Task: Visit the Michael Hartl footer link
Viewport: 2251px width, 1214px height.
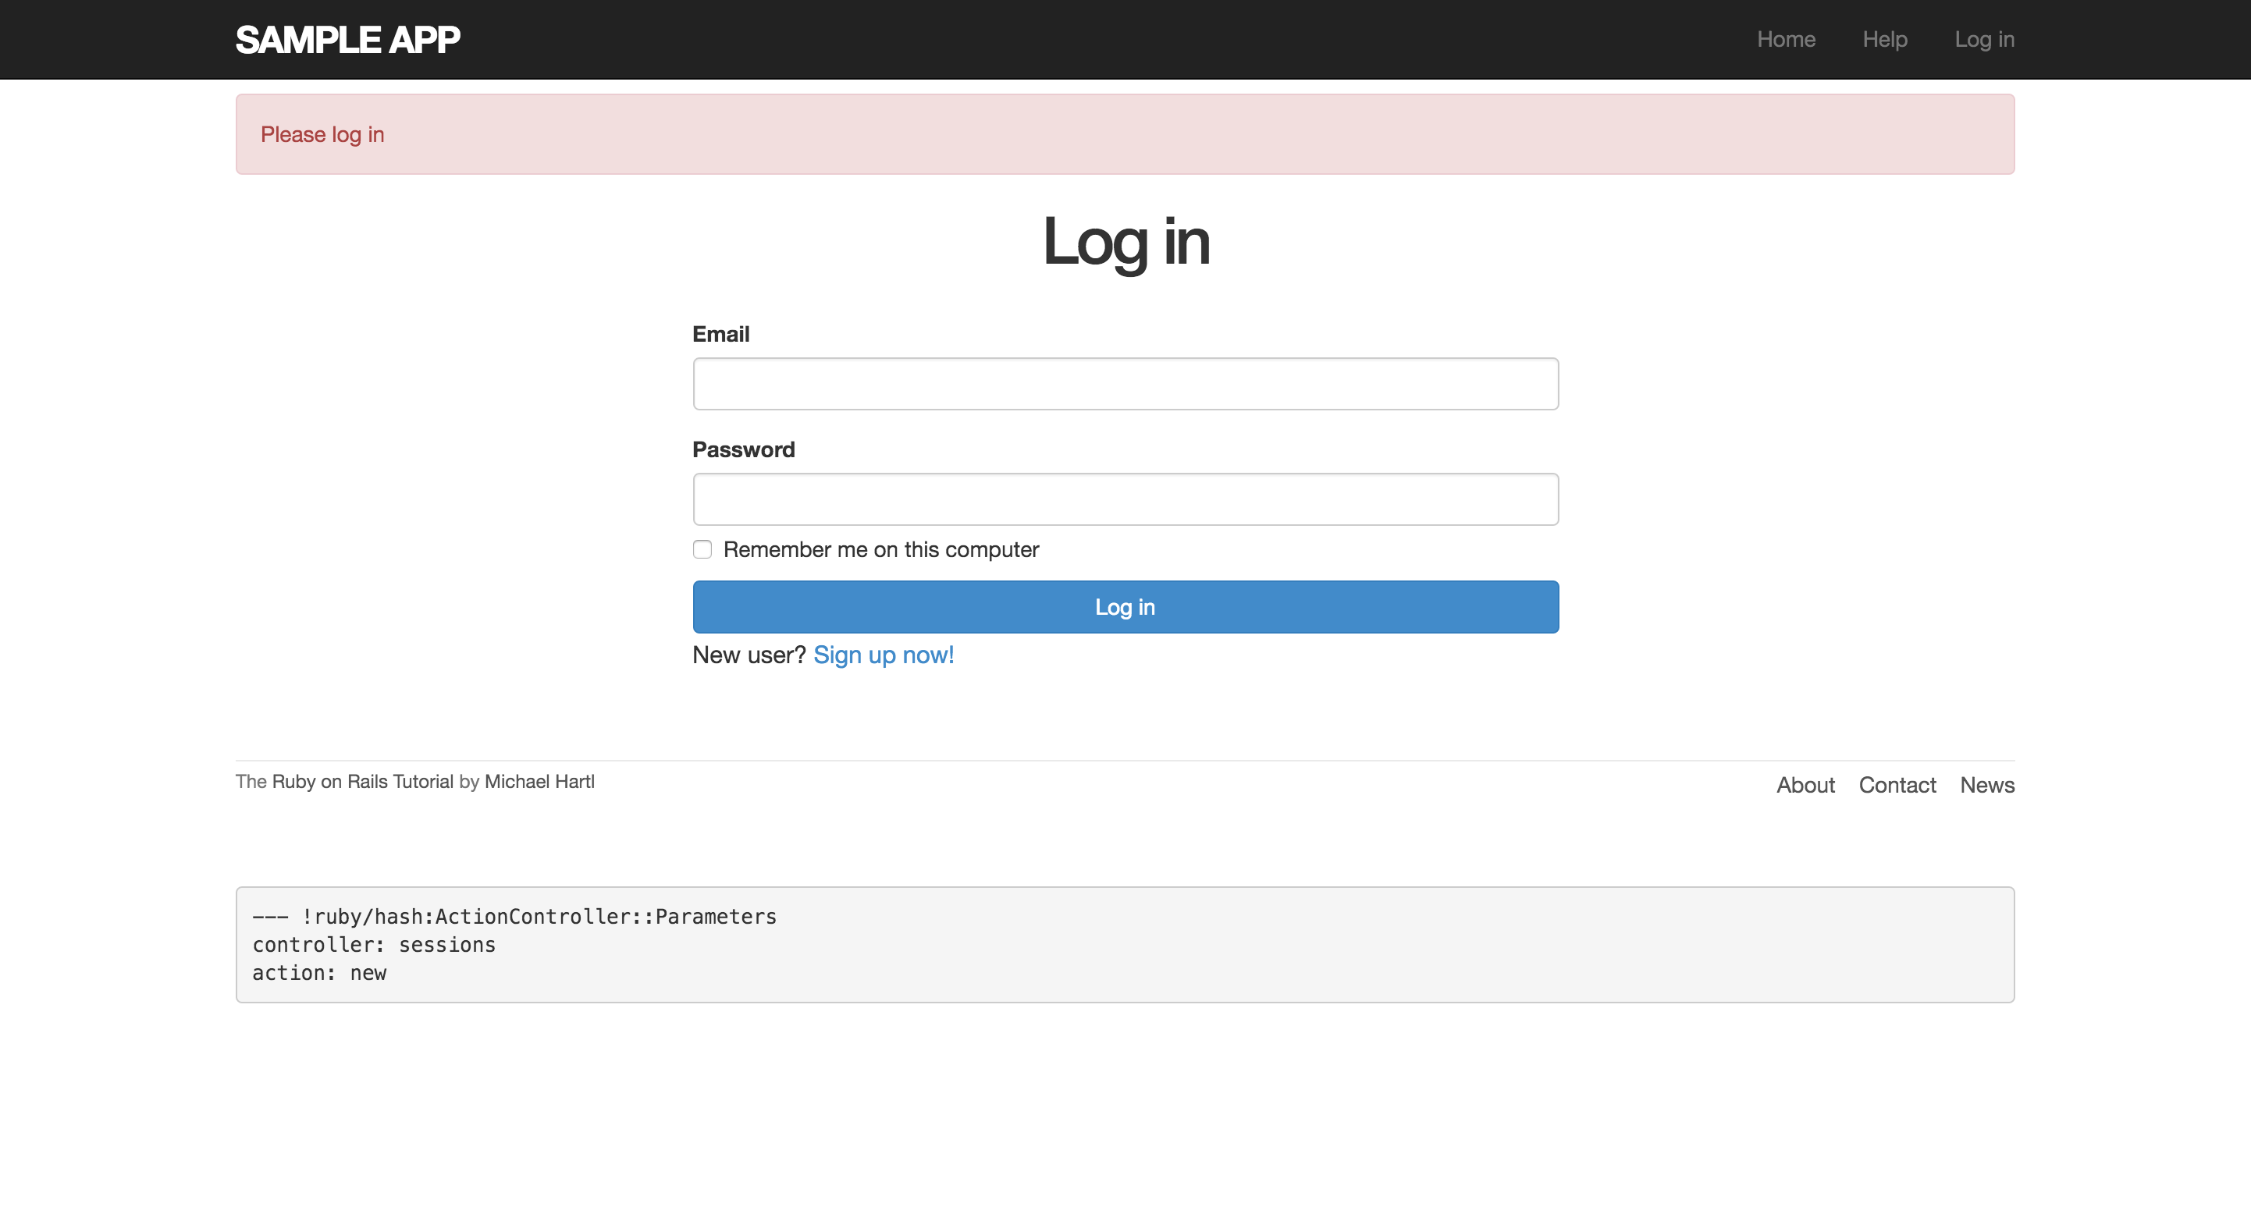Action: [x=539, y=782]
